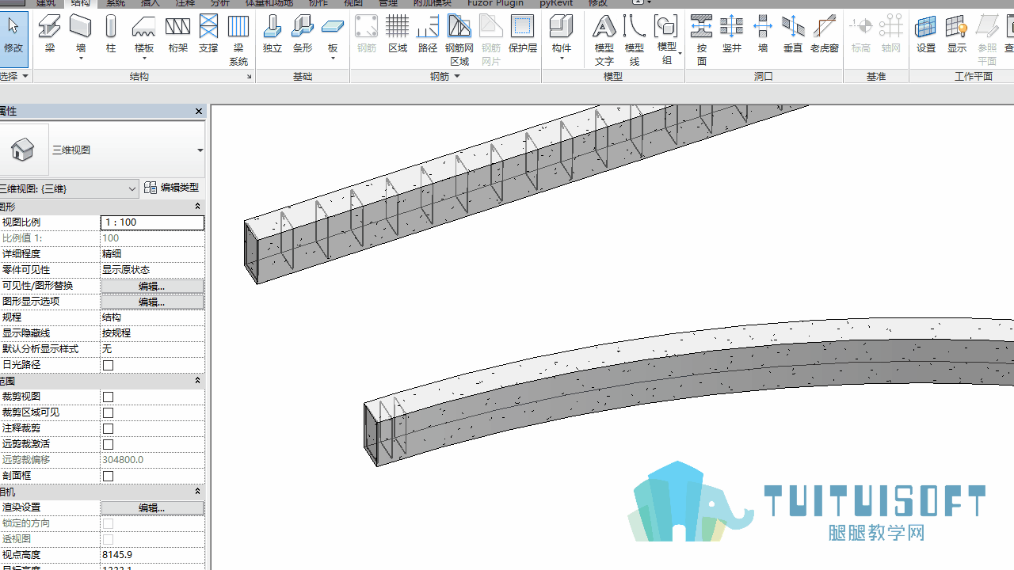
Task: Open the 保护层 (Cover) tool
Action: (x=522, y=33)
